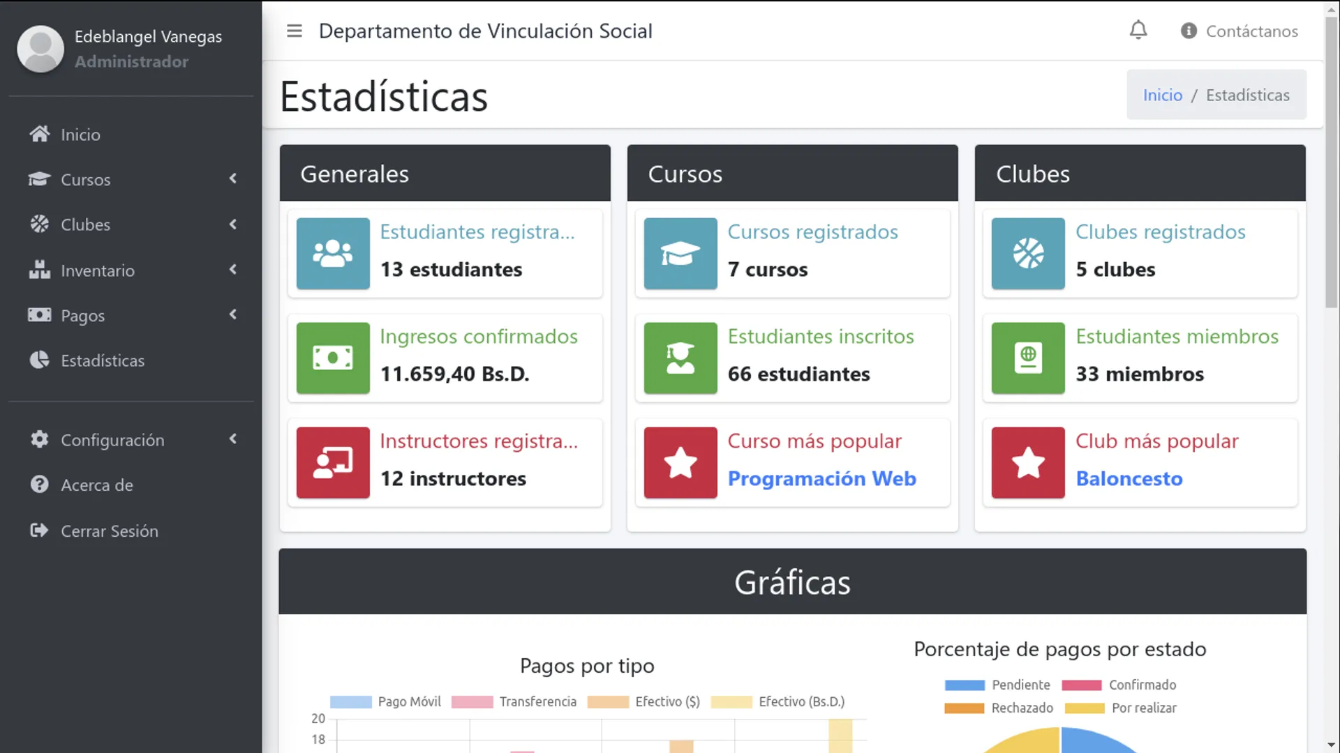Expand the Pagos sidebar submenu arrow
The width and height of the screenshot is (1340, 753).
[x=233, y=315]
